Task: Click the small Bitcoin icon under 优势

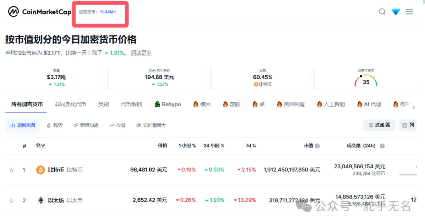Action: [x=256, y=85]
